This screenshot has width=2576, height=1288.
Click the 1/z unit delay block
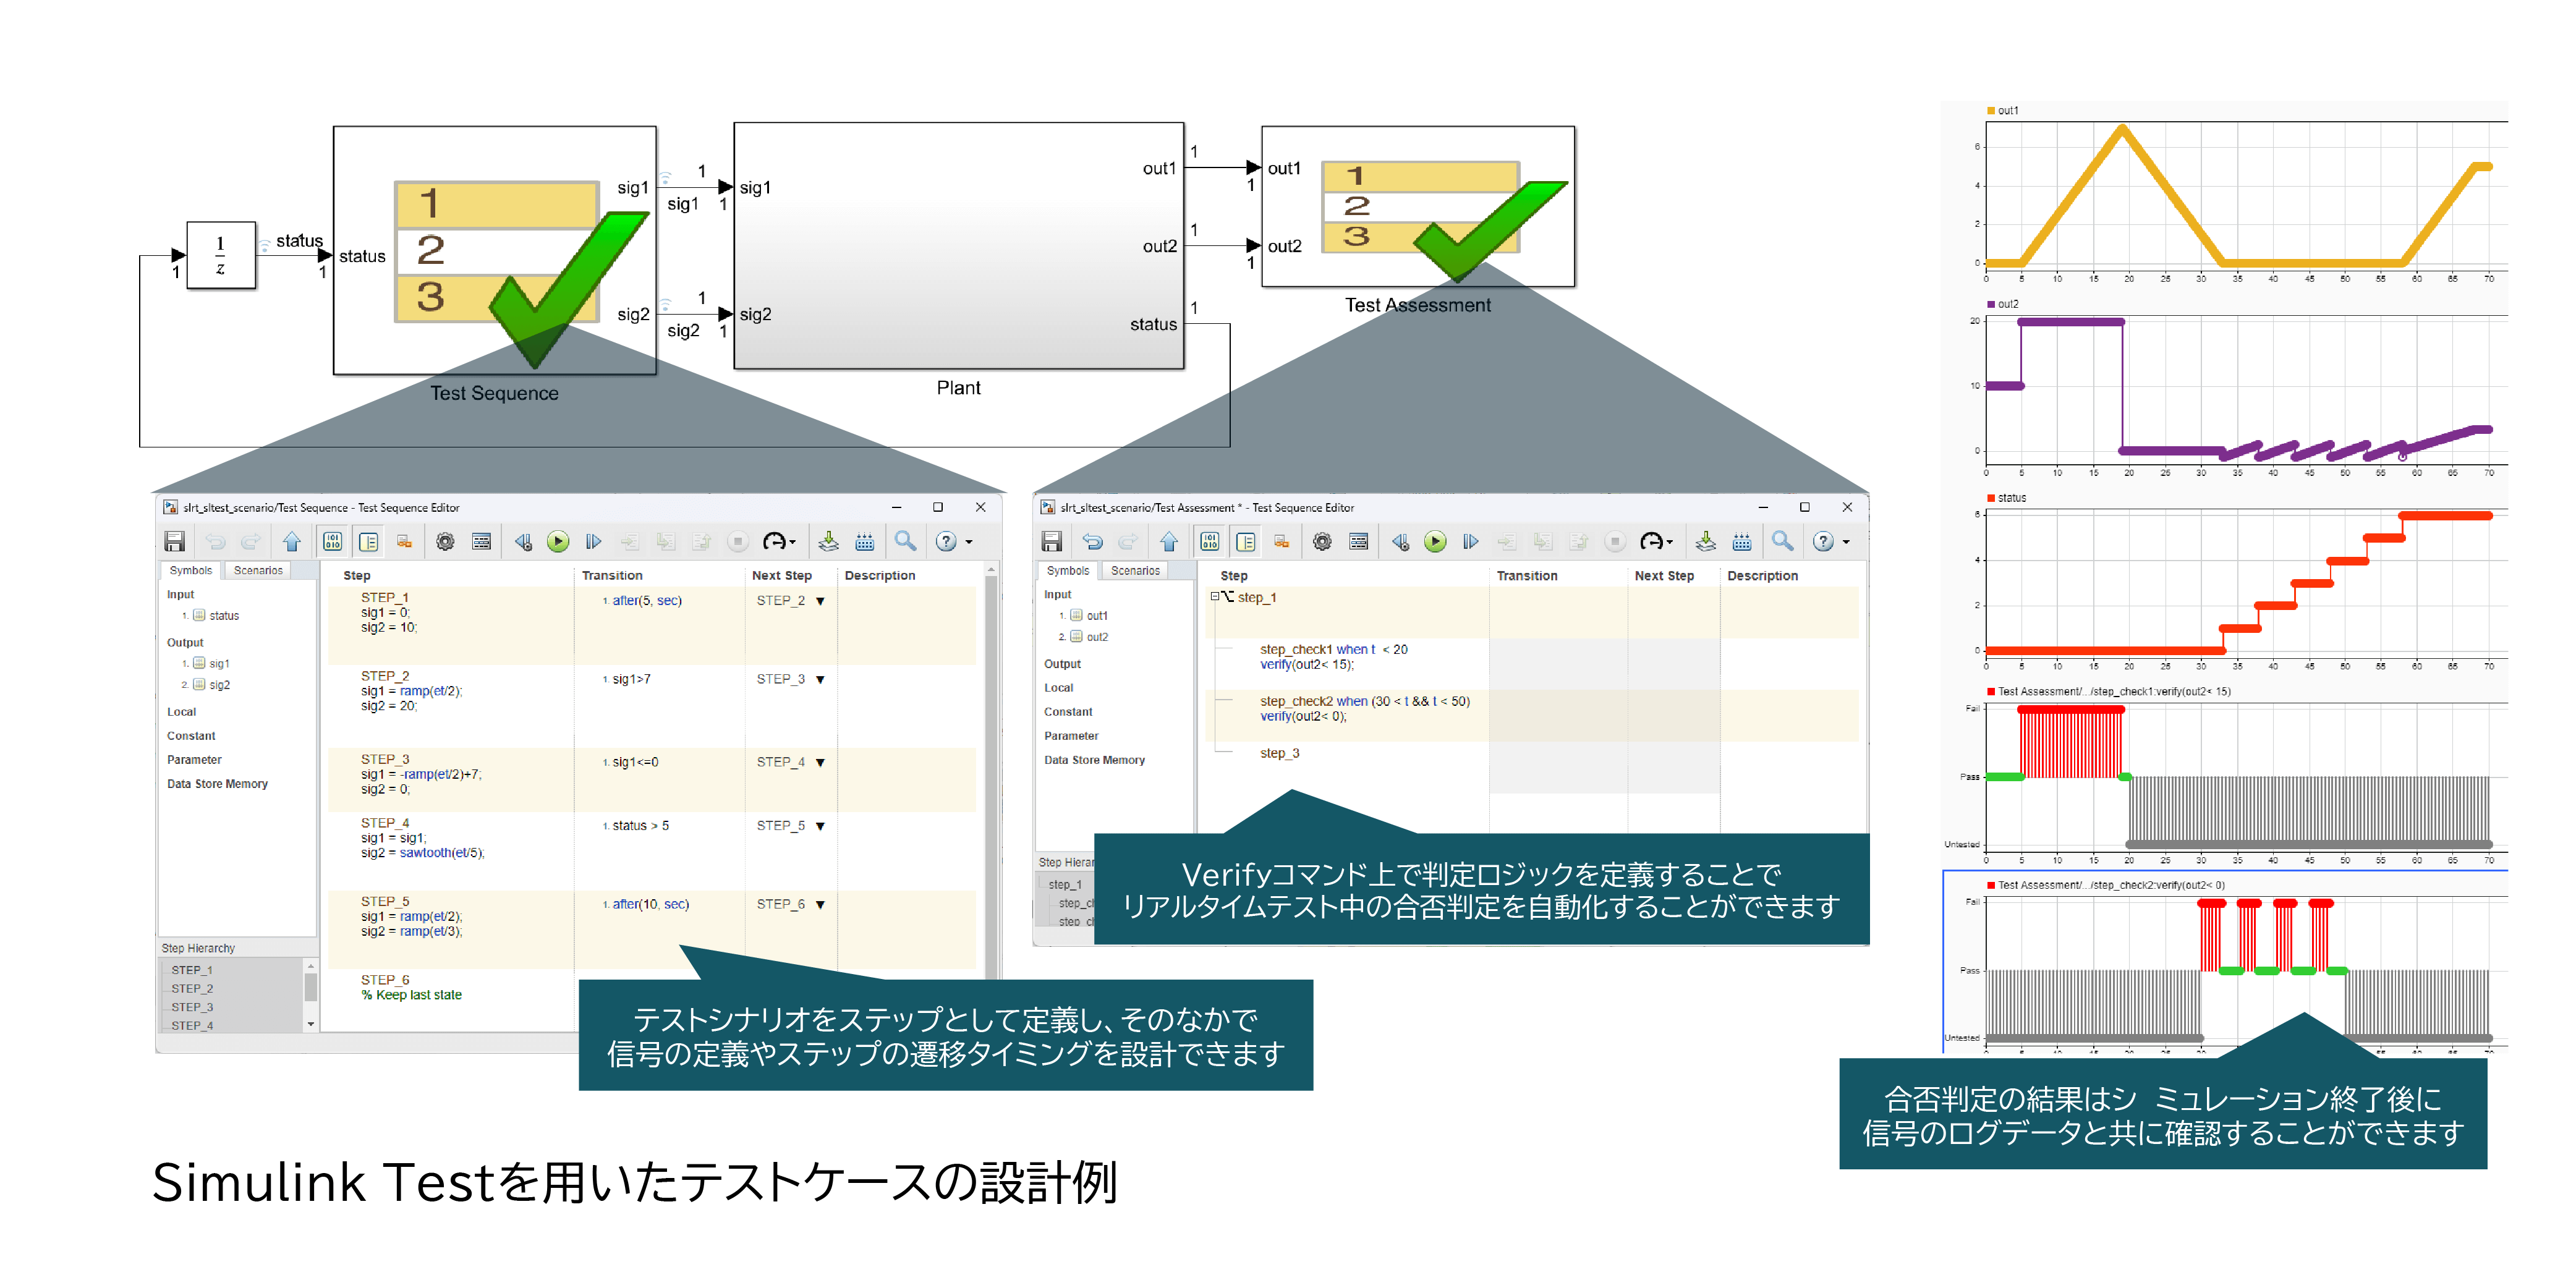tap(221, 255)
